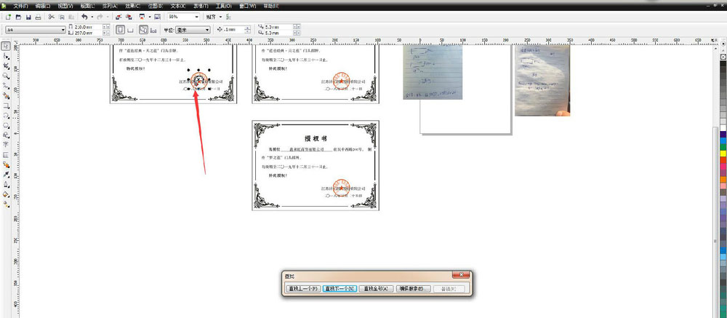This screenshot has width=727, height=318.
Task: Click the Save icon in the toolbar
Action: [x=28, y=17]
